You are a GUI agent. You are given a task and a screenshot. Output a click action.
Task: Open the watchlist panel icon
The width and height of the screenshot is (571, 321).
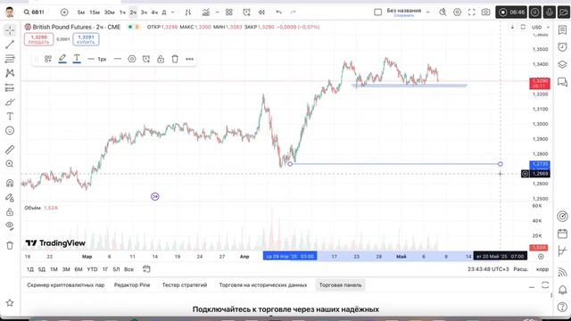pyautogui.click(x=563, y=30)
